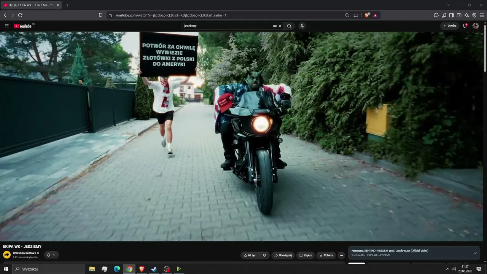This screenshot has width=487, height=274.
Task: Open the Windows notification center
Action: 479,269
